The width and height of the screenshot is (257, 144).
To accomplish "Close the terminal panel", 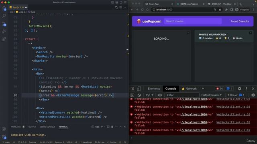I will tap(125, 127).
